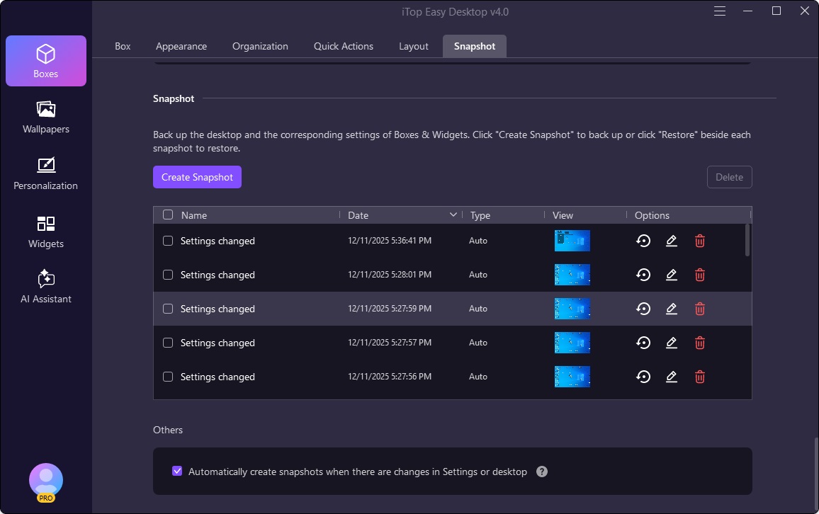The image size is (819, 514).
Task: Click the help icon beside auto-snapshot option
Action: [x=542, y=472]
